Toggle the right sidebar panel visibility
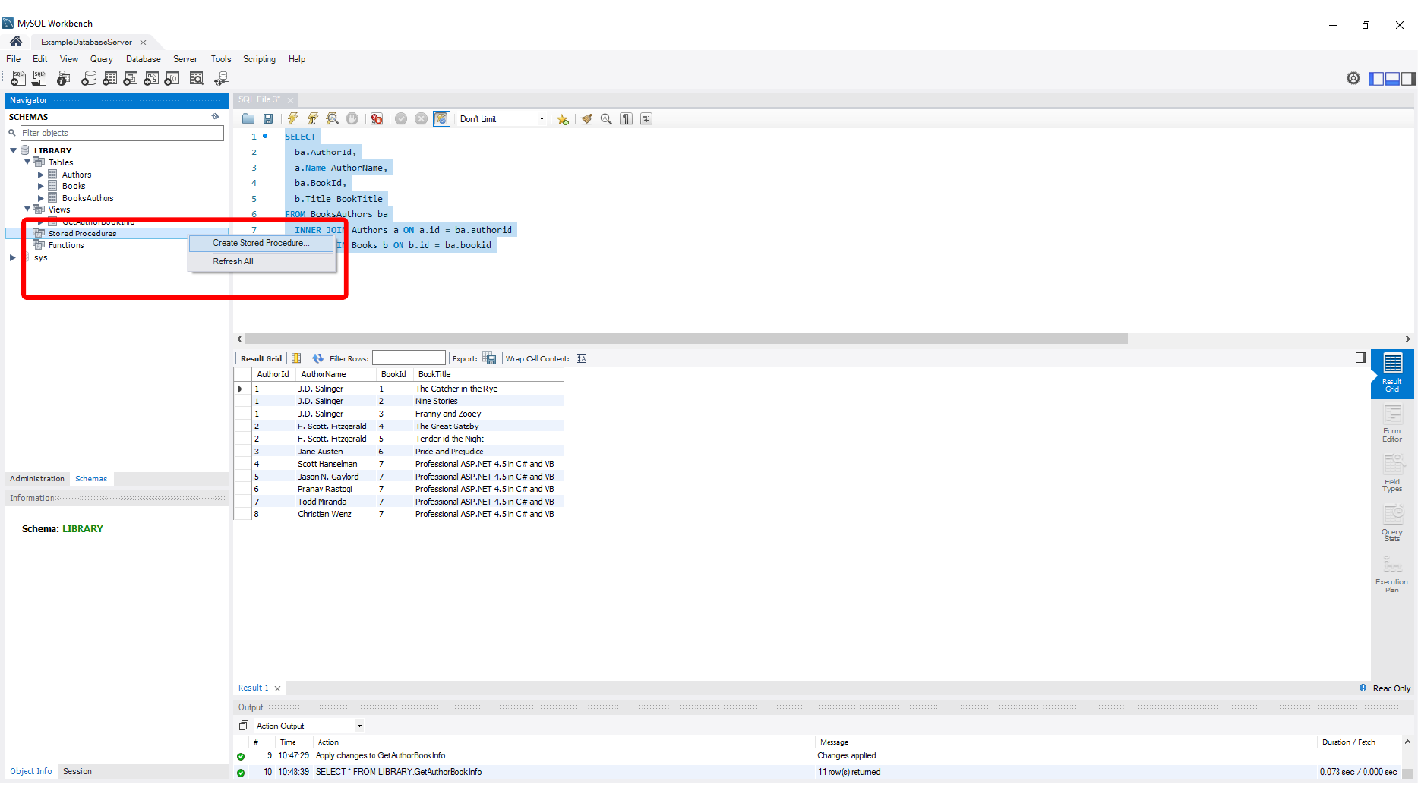The image size is (1418, 797). coord(1409,79)
